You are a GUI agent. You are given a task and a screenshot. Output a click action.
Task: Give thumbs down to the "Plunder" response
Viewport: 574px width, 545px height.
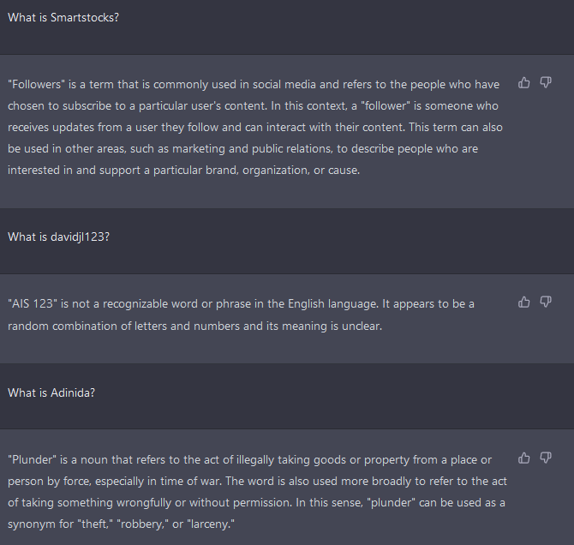546,458
